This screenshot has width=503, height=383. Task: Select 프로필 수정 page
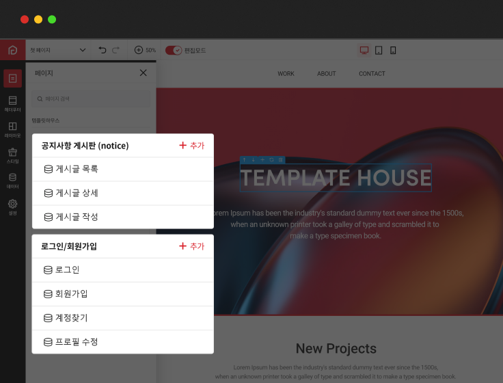tap(123, 342)
